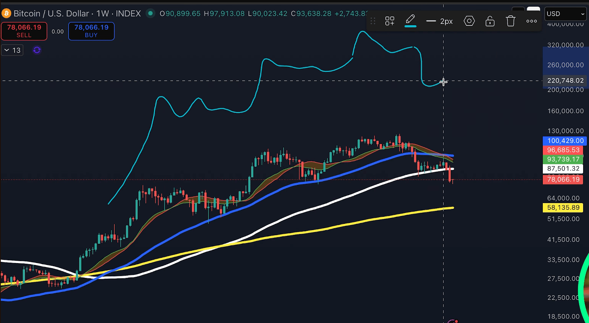Click the purple refresh arrows icon
Screen dimensions: 589x323
tap(37, 50)
